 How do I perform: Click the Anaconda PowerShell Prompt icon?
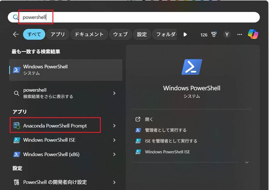coord(17,125)
